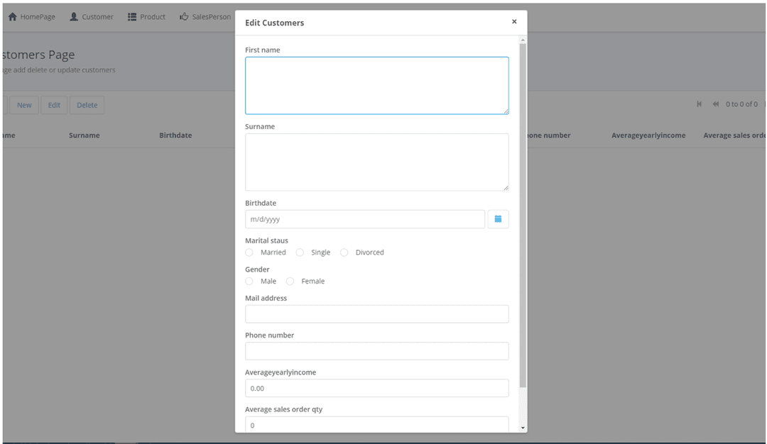Sort by Birthdate column header

[x=175, y=135]
